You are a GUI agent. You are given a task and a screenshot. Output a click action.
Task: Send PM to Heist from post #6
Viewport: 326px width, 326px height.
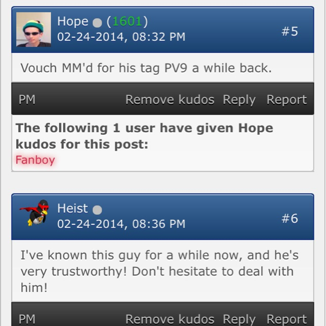tap(27, 319)
